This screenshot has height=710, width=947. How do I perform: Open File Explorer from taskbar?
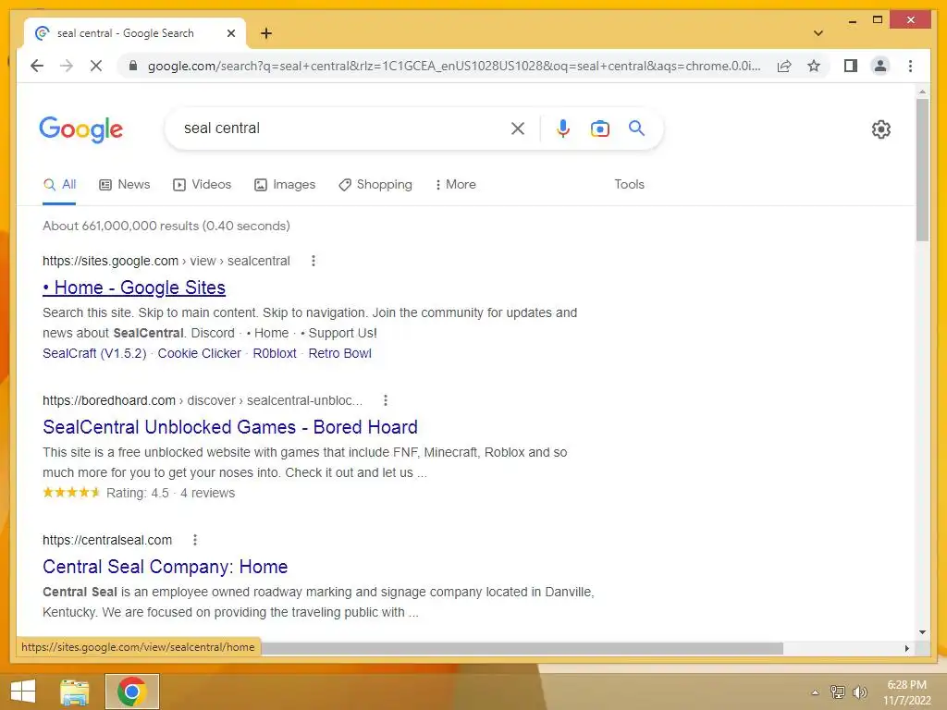[x=74, y=692]
